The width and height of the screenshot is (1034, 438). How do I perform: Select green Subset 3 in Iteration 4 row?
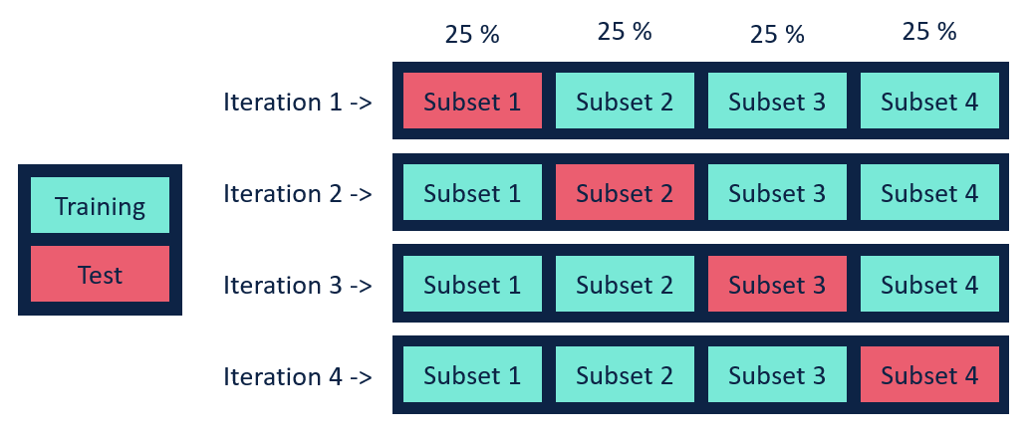pyautogui.click(x=777, y=374)
